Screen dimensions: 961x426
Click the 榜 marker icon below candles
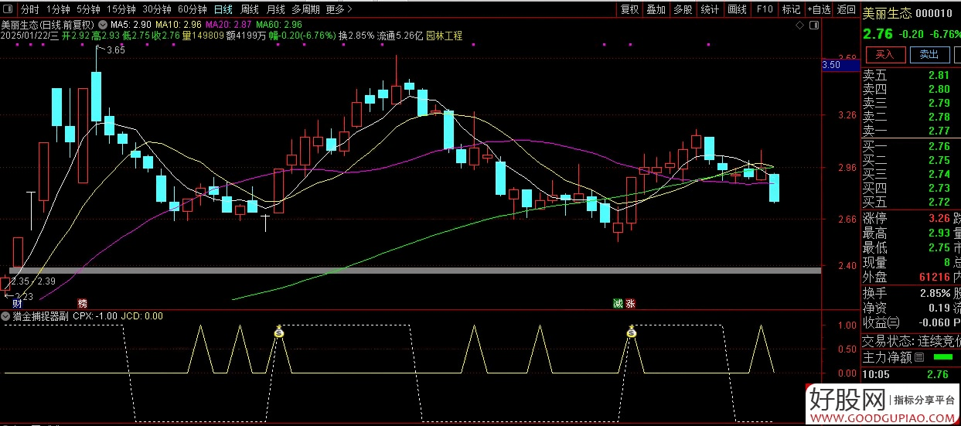coord(83,303)
